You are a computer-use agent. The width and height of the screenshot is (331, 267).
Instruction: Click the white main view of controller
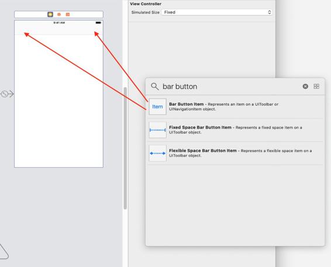(58, 101)
